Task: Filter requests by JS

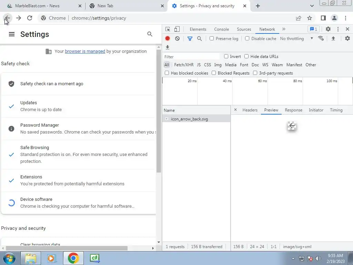Action: 199,65
